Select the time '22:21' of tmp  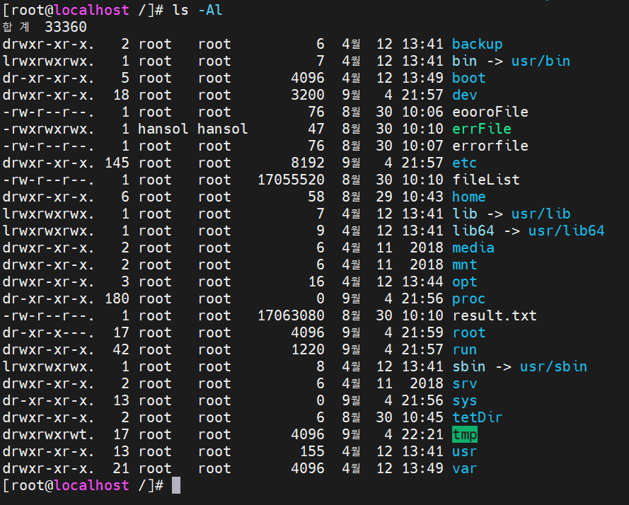pos(422,434)
